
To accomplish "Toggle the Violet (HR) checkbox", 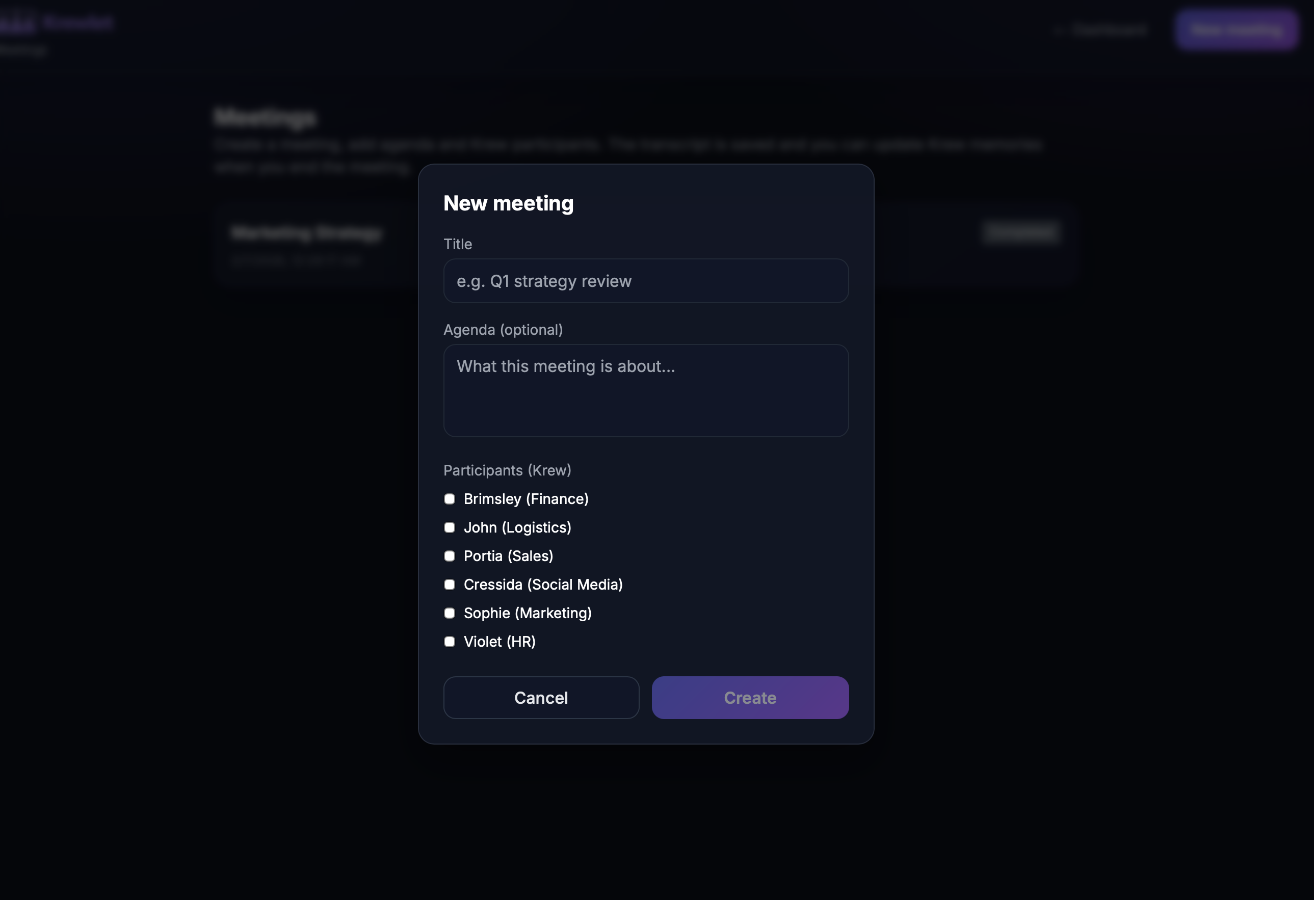I will [x=450, y=642].
